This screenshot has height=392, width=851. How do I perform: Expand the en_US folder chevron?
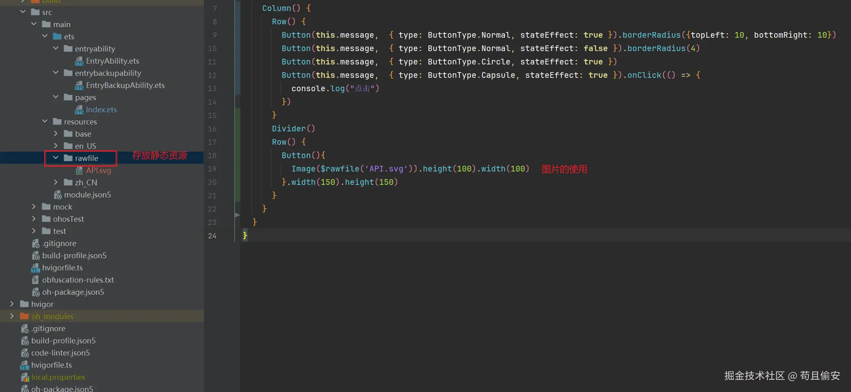coord(56,146)
